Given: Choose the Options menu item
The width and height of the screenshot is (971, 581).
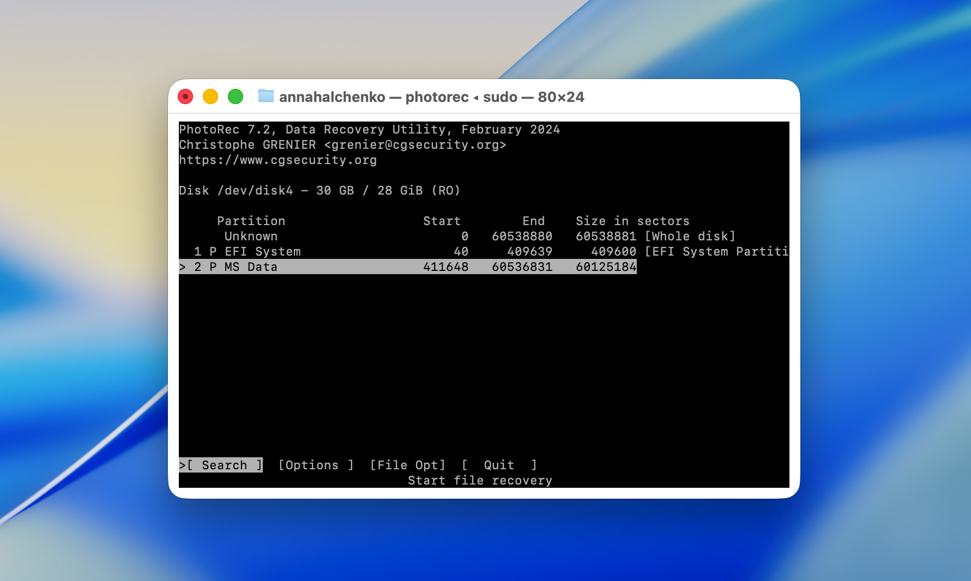Looking at the screenshot, I should (316, 465).
